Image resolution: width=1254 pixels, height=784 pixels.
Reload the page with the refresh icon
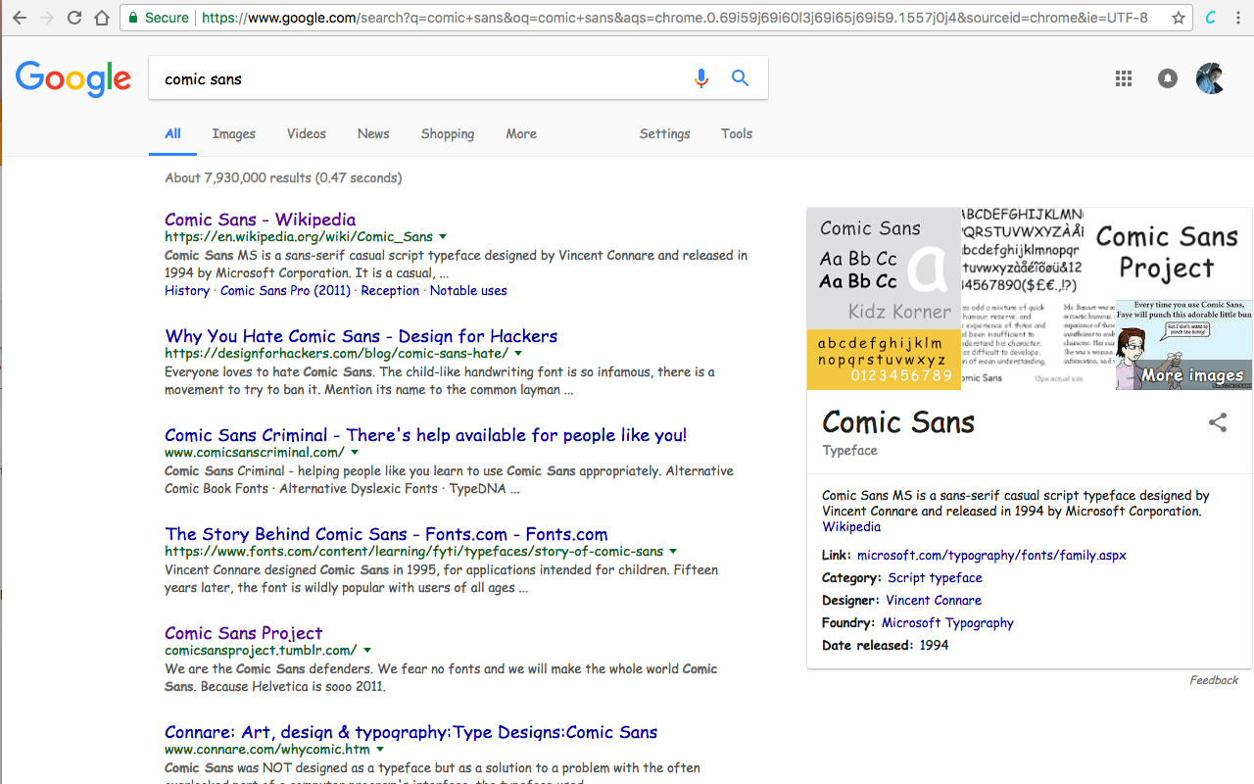(74, 18)
